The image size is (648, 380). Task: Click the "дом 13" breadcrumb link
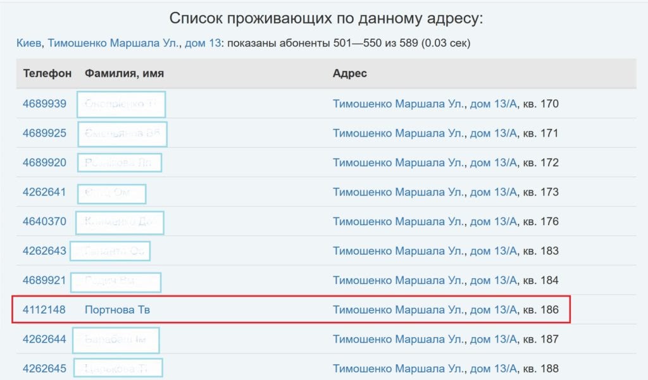pos(202,44)
